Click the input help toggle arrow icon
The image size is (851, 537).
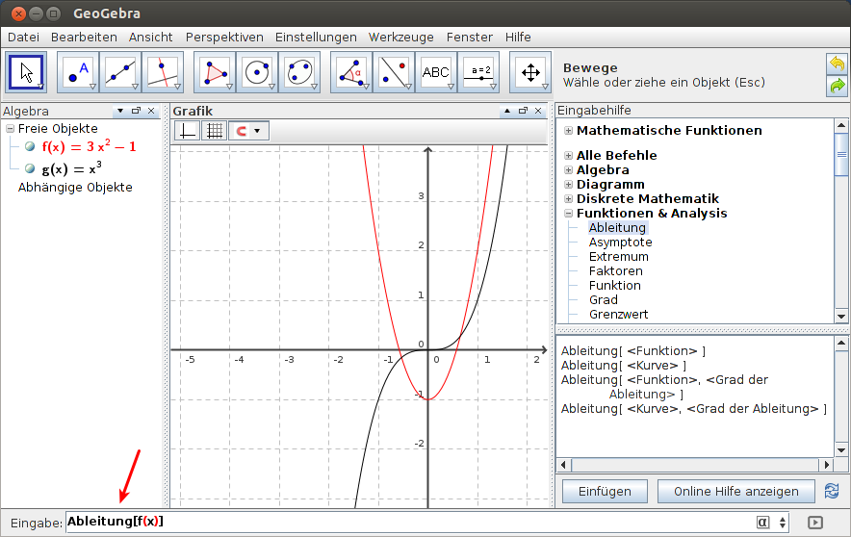[815, 523]
